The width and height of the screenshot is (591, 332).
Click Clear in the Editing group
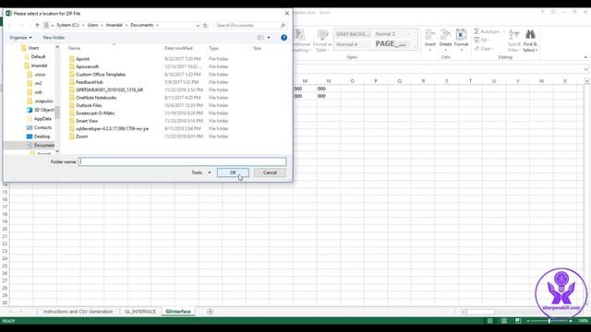tap(484, 49)
